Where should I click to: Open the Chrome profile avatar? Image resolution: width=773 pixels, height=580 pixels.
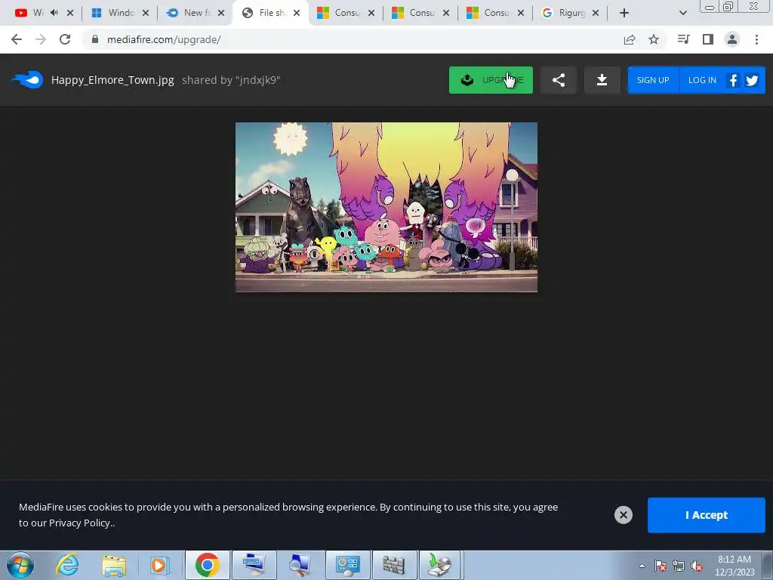coord(732,39)
